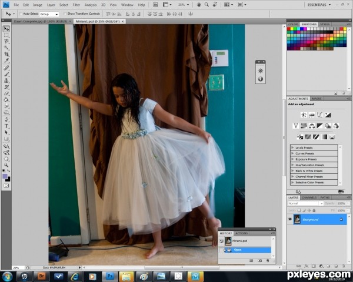353x282 pixels.
Task: Expand Selective Color Presets list
Action: (x=292, y=182)
